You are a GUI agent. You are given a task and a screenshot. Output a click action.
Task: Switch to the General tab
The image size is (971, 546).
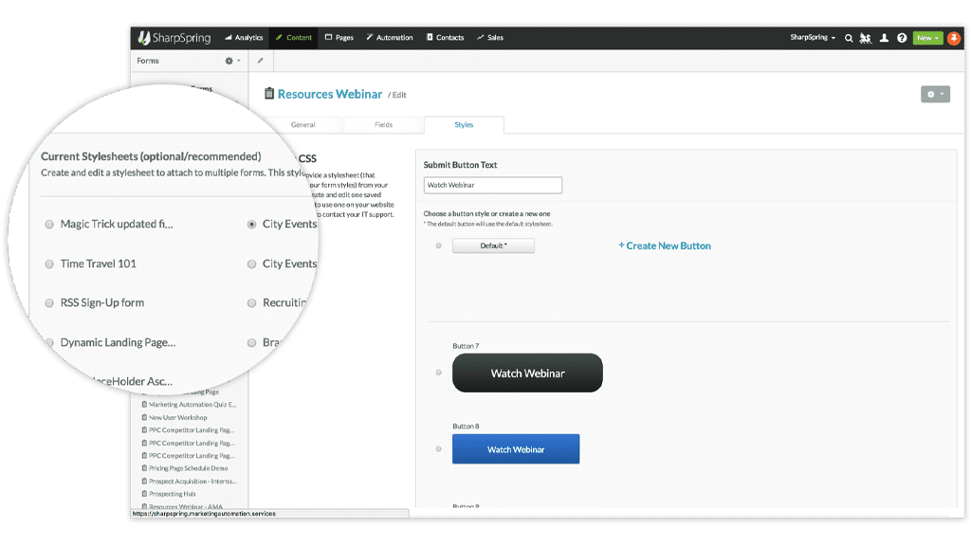pos(302,125)
